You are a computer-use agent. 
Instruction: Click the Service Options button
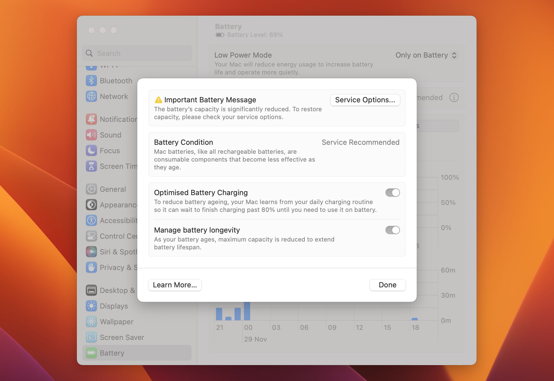click(365, 100)
